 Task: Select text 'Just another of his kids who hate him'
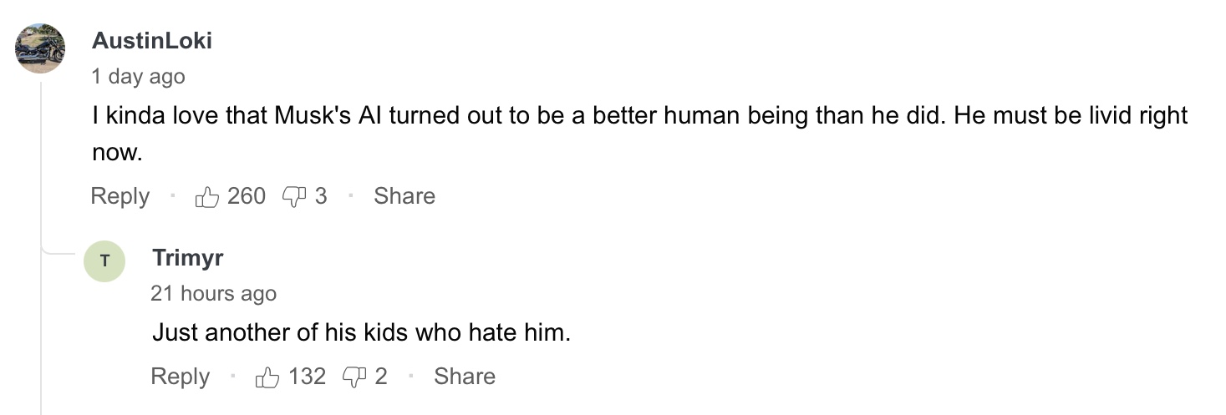point(361,333)
